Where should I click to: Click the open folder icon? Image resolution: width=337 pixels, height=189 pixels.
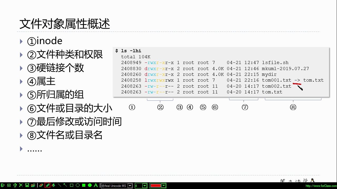tap(33, 185)
